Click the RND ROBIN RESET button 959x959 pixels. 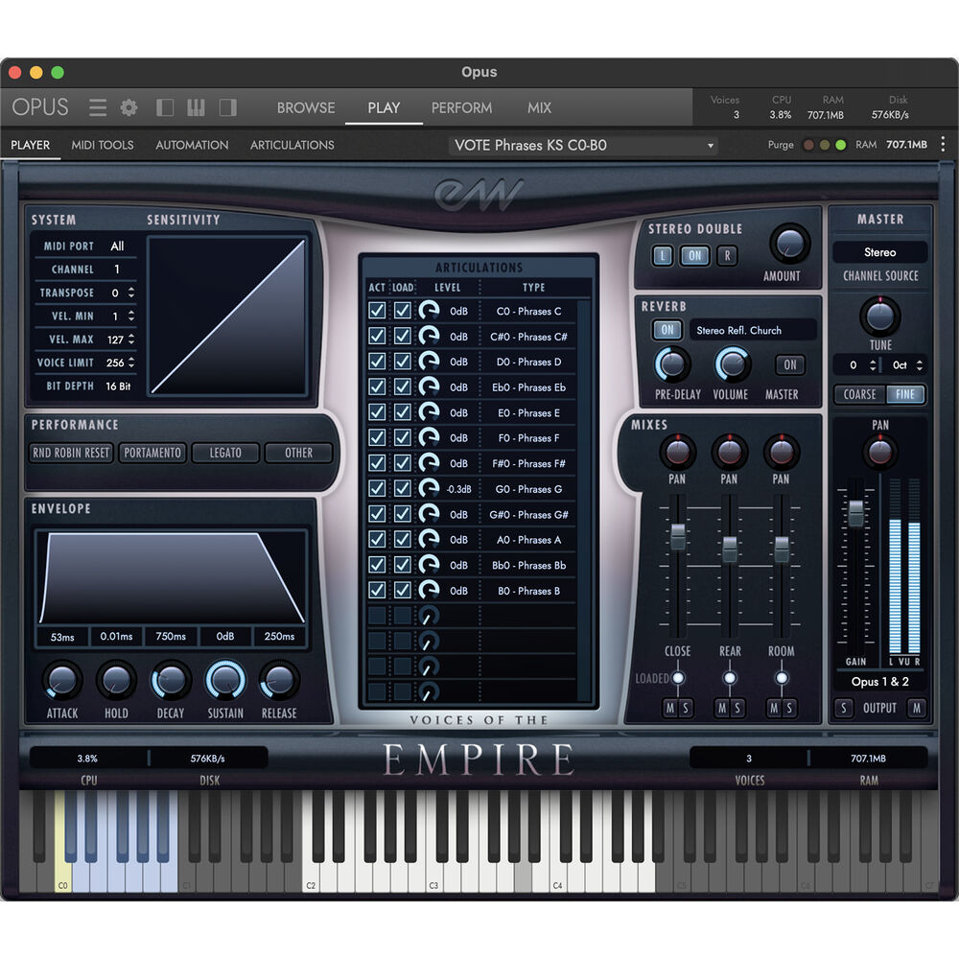(x=71, y=453)
